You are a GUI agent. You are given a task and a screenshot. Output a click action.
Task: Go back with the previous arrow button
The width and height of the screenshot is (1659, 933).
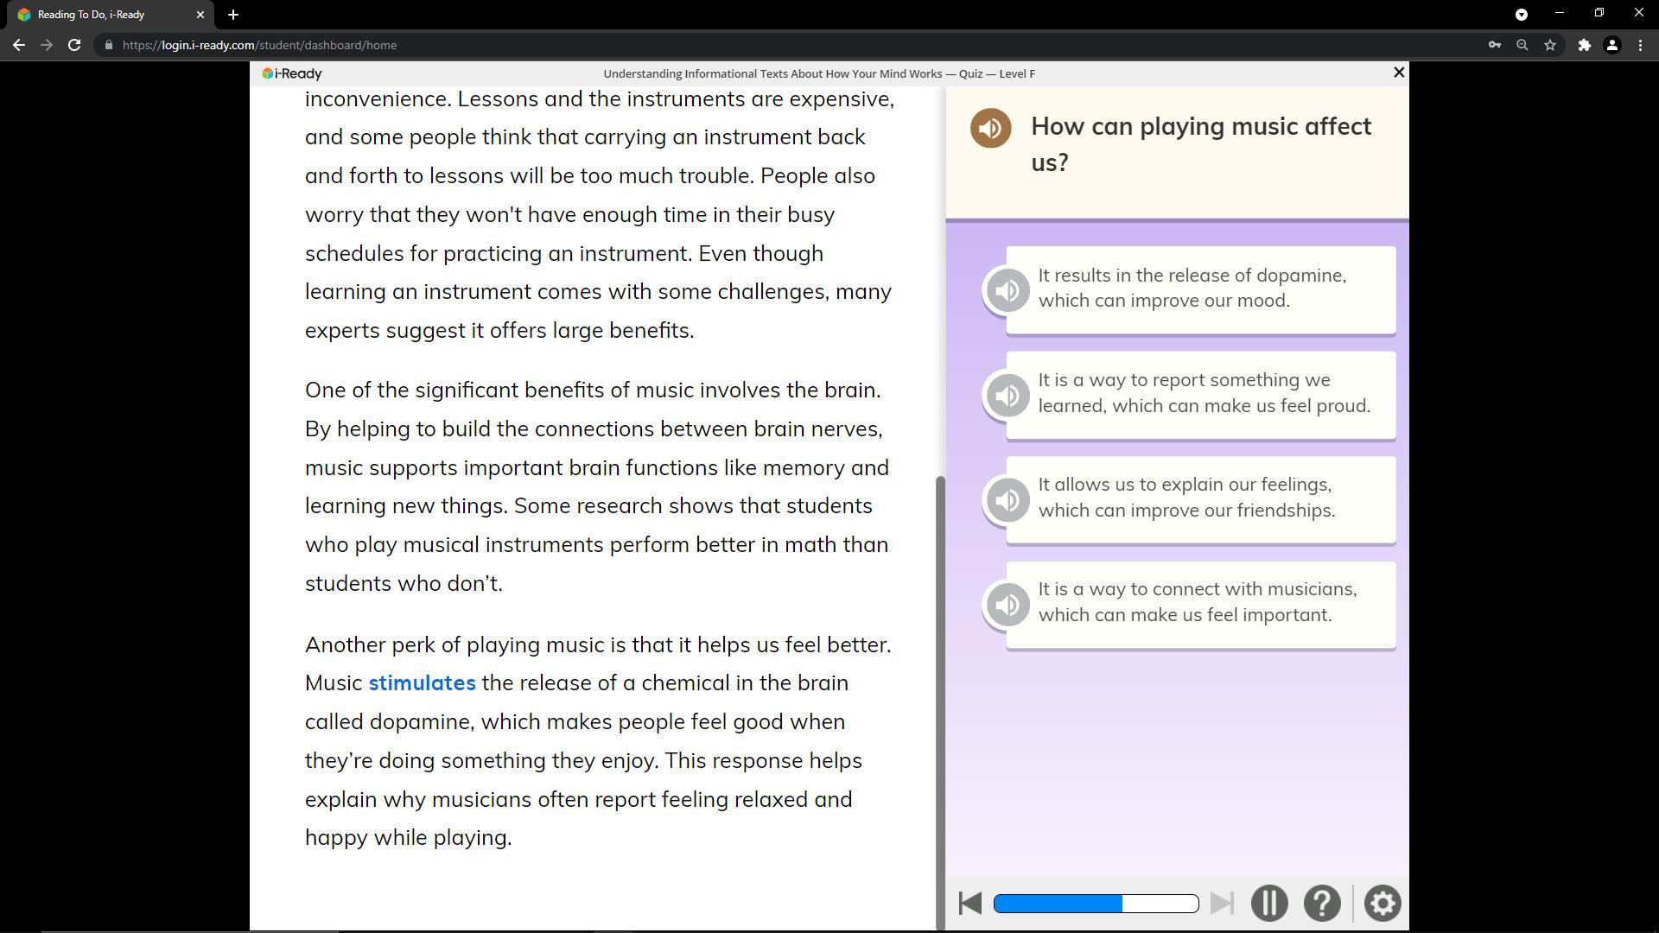(969, 904)
